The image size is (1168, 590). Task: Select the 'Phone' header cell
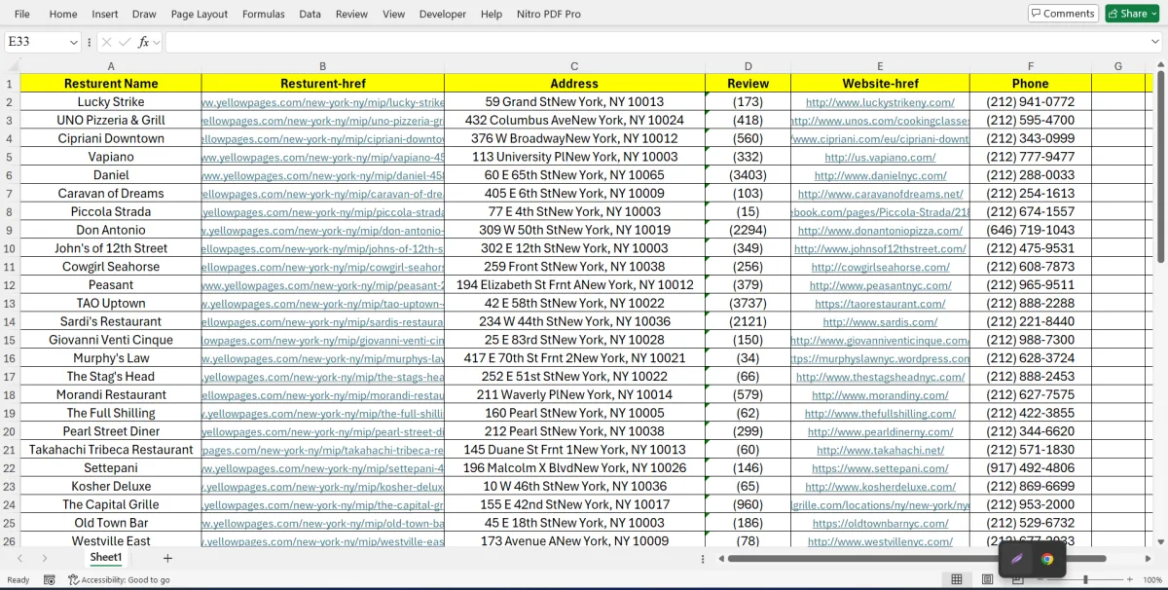click(x=1030, y=84)
